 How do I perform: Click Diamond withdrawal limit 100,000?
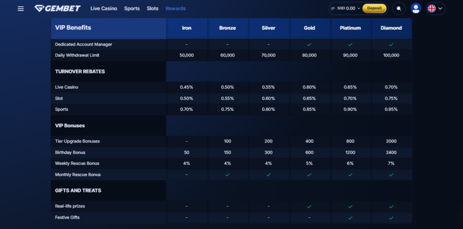tap(391, 55)
